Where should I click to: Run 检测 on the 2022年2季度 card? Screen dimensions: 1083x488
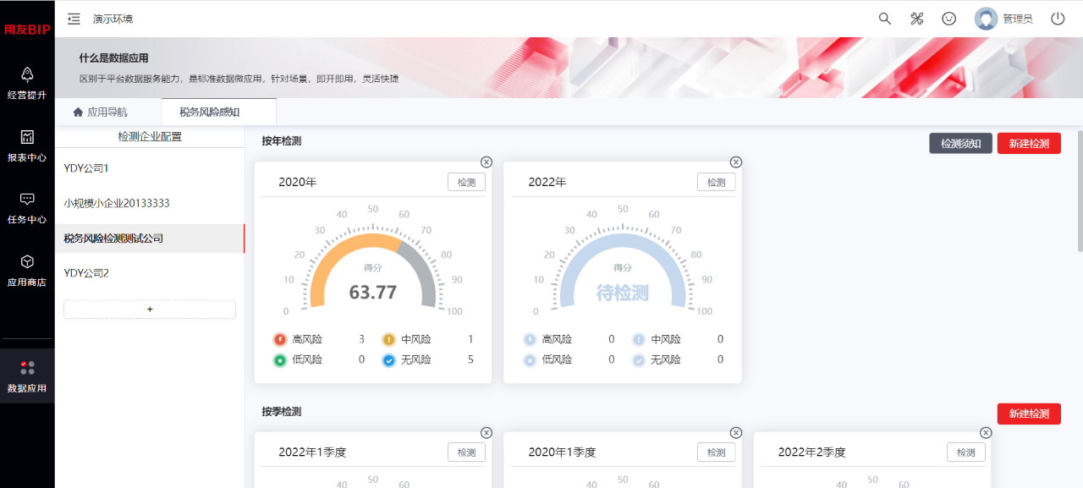point(965,452)
